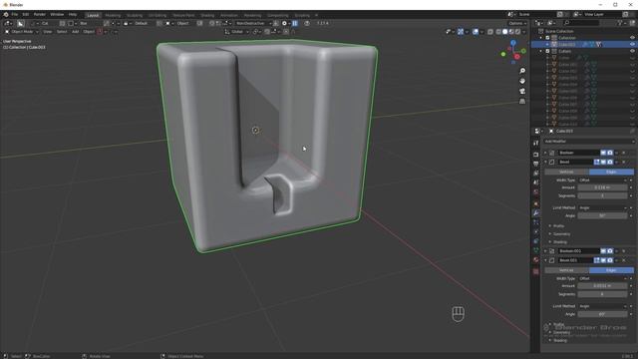Open the Global transform orientation dropdown

point(237,31)
